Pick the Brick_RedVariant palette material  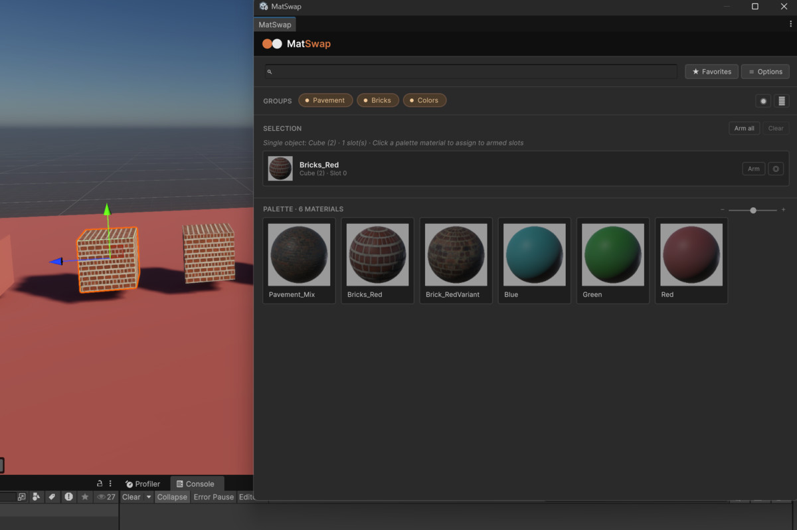tap(456, 260)
